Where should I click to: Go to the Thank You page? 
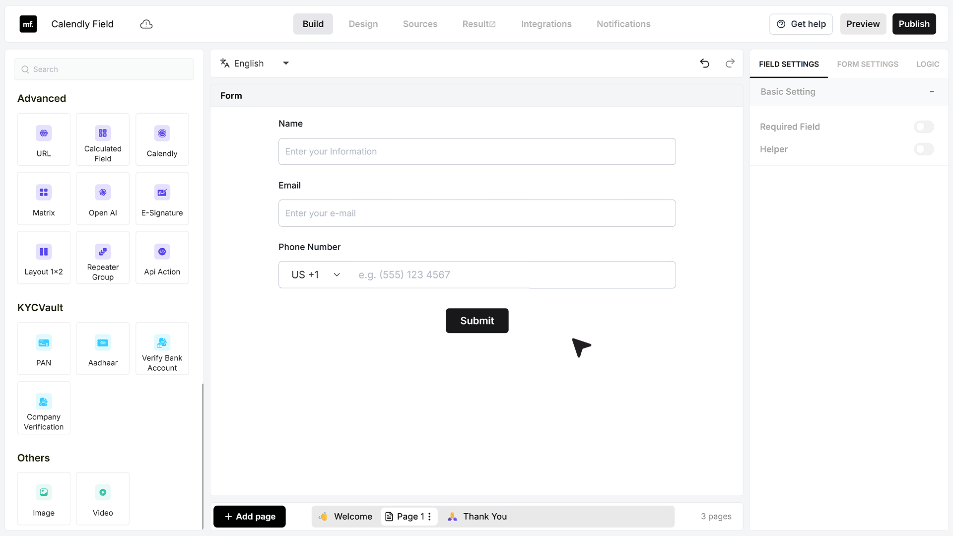pyautogui.click(x=477, y=517)
